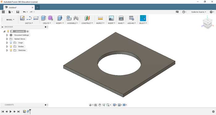Jump to timeline beginning

pos(2,112)
